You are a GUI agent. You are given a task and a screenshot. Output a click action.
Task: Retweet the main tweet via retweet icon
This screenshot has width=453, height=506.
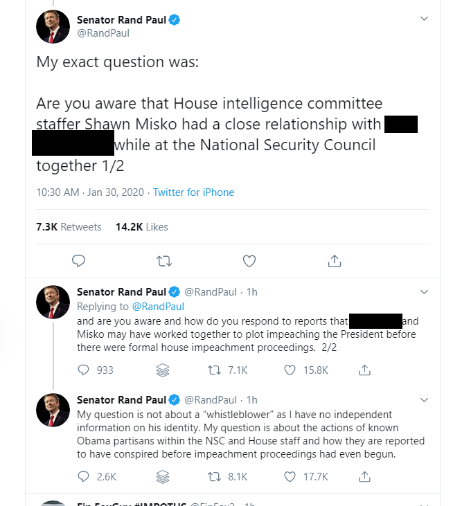point(164,261)
